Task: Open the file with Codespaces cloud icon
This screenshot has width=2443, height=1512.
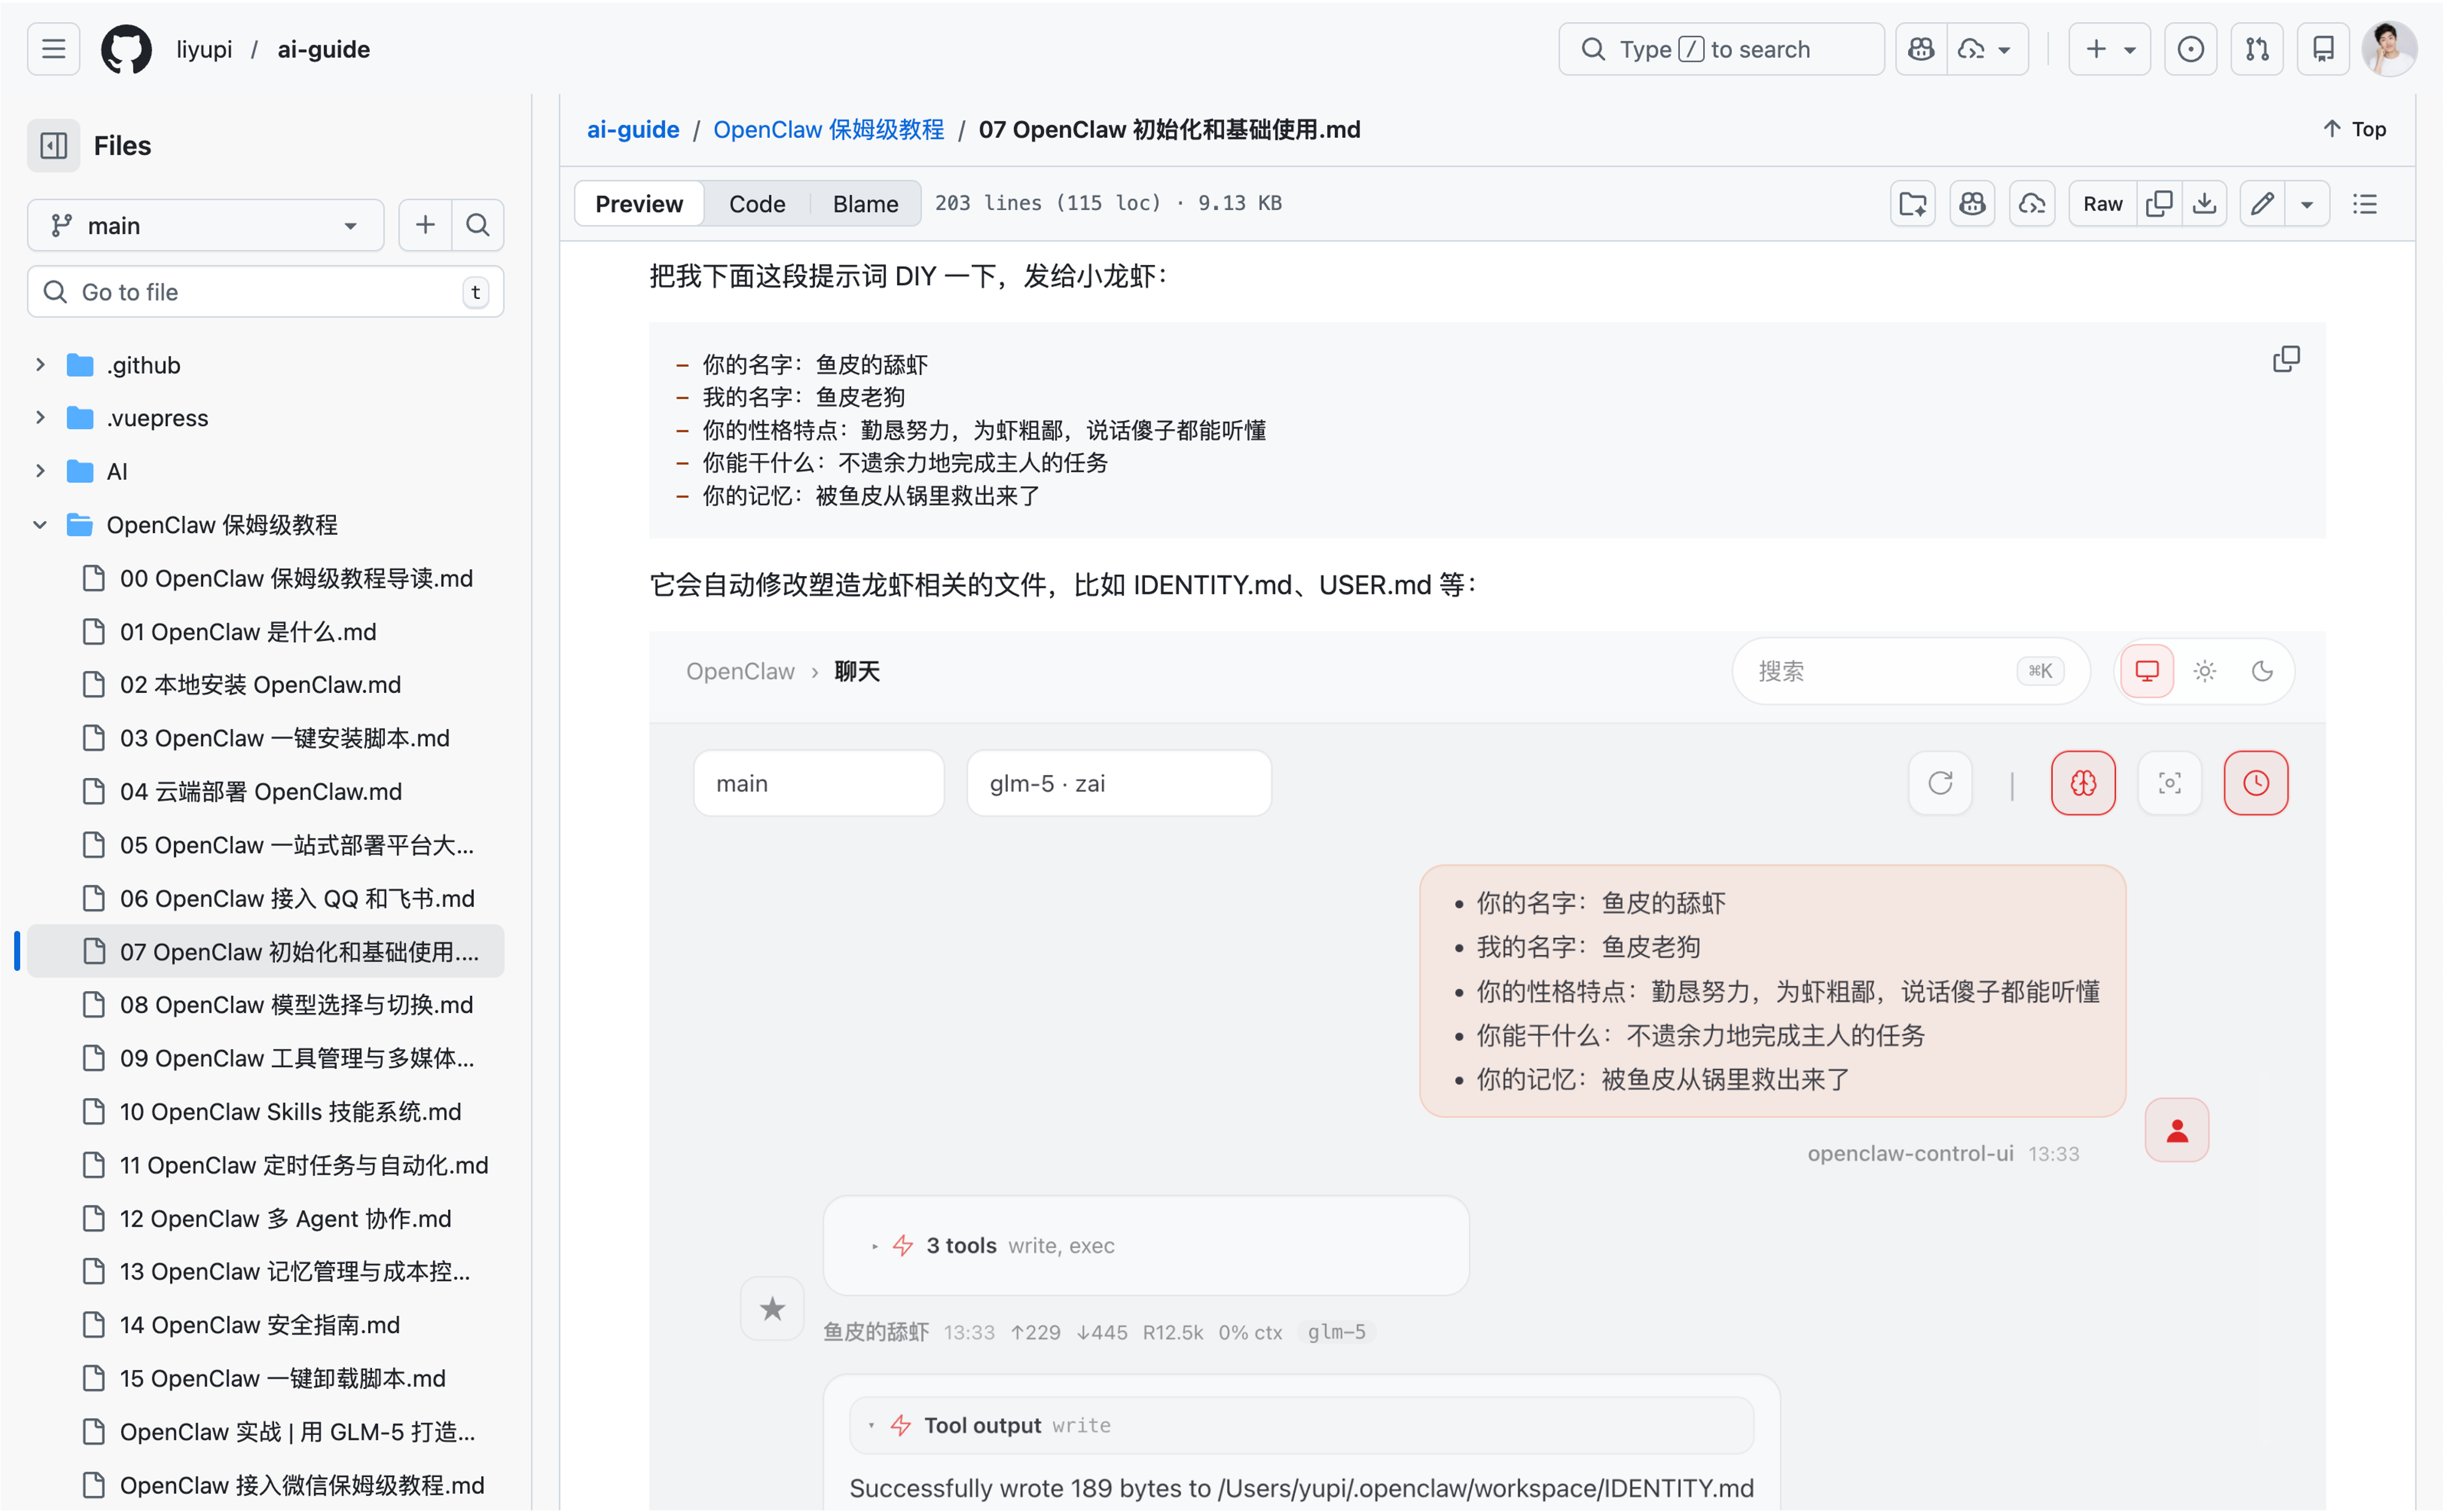Action: point(2031,203)
